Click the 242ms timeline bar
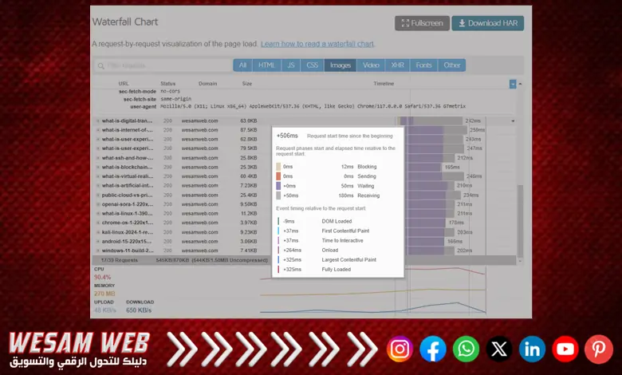The width and height of the screenshot is (622, 375). [431, 121]
